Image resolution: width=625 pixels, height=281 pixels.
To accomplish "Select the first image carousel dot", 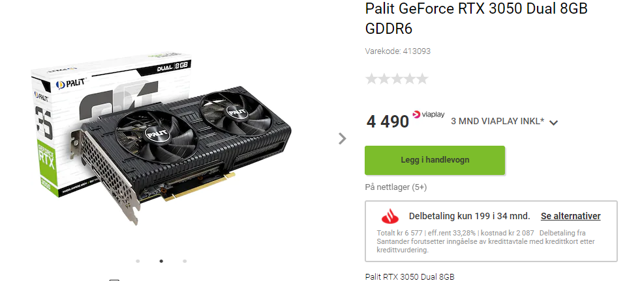I will click(x=138, y=261).
